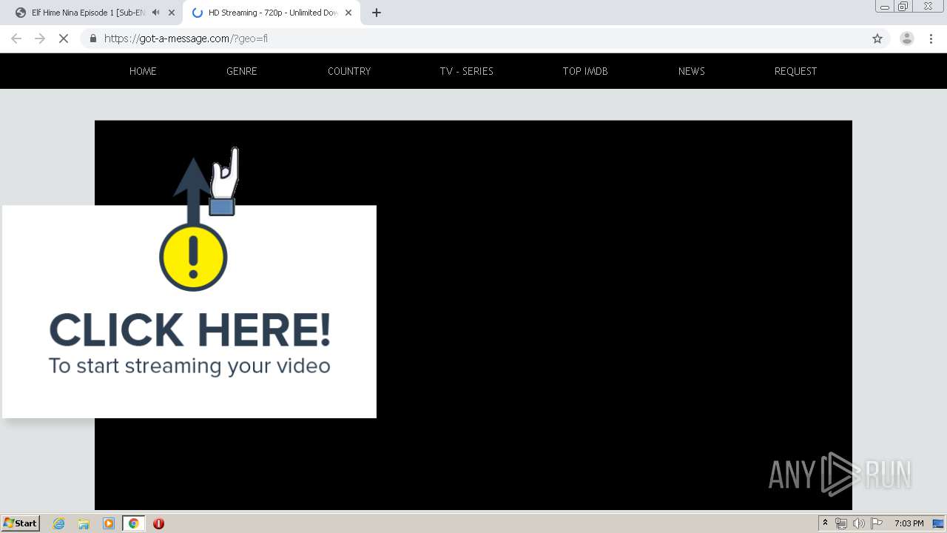
Task: Restore down the Chrome window
Action: pos(903,7)
